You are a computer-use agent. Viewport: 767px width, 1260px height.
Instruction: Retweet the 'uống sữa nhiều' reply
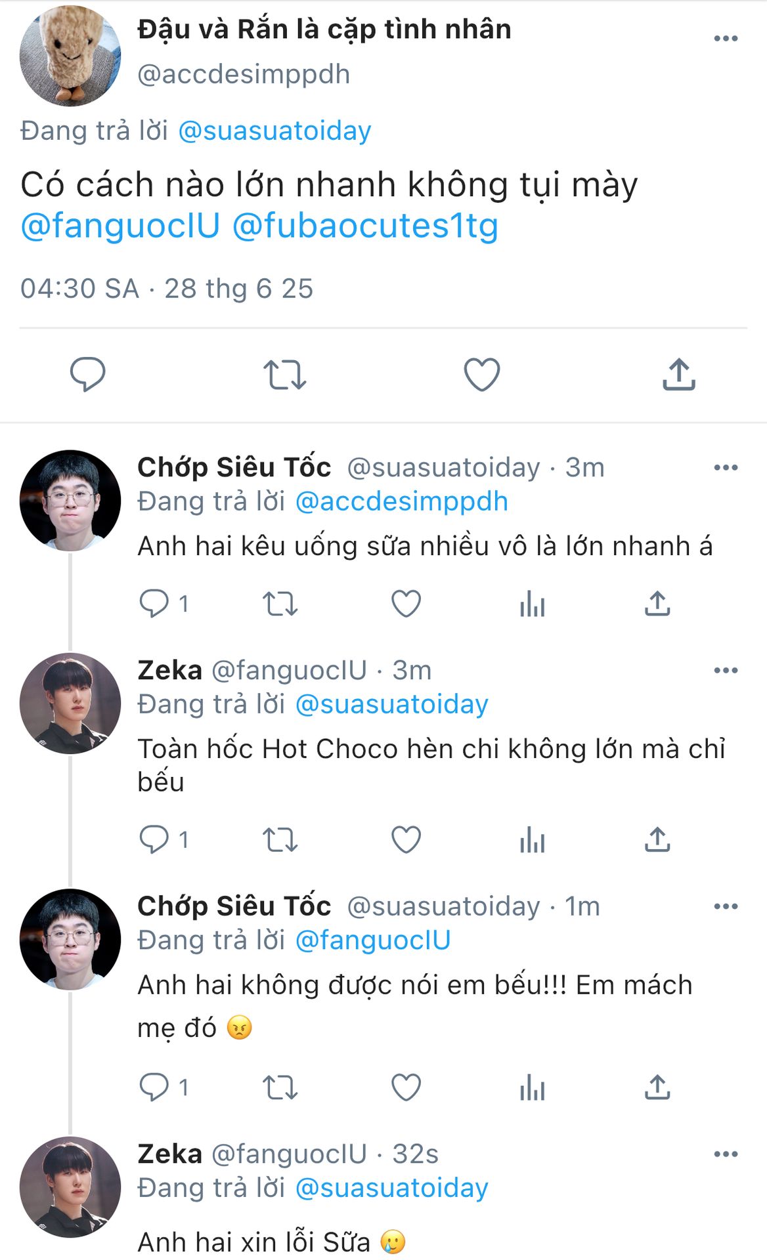click(280, 604)
